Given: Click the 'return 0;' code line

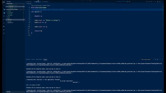Looking at the screenshot, I should [38, 31].
